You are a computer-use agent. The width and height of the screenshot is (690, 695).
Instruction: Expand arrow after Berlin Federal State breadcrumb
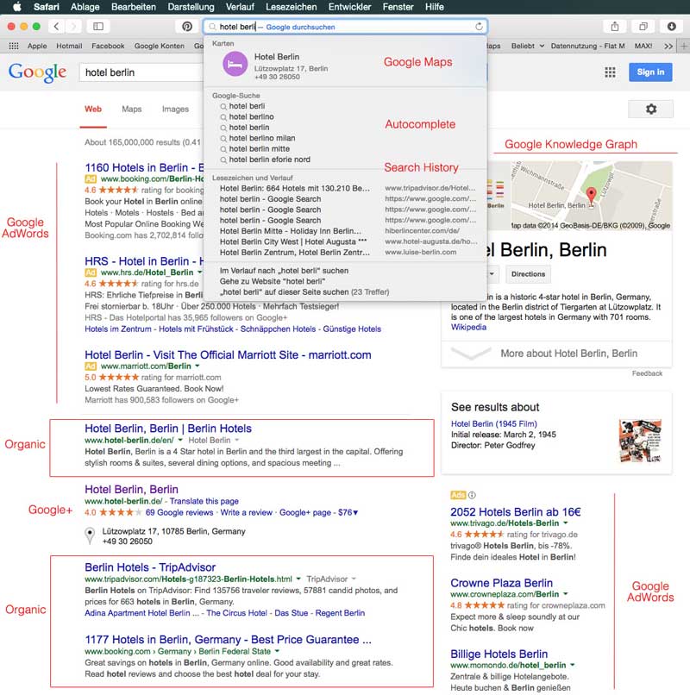point(277,651)
